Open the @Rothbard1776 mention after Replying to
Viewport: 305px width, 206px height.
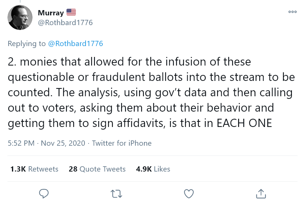click(76, 43)
